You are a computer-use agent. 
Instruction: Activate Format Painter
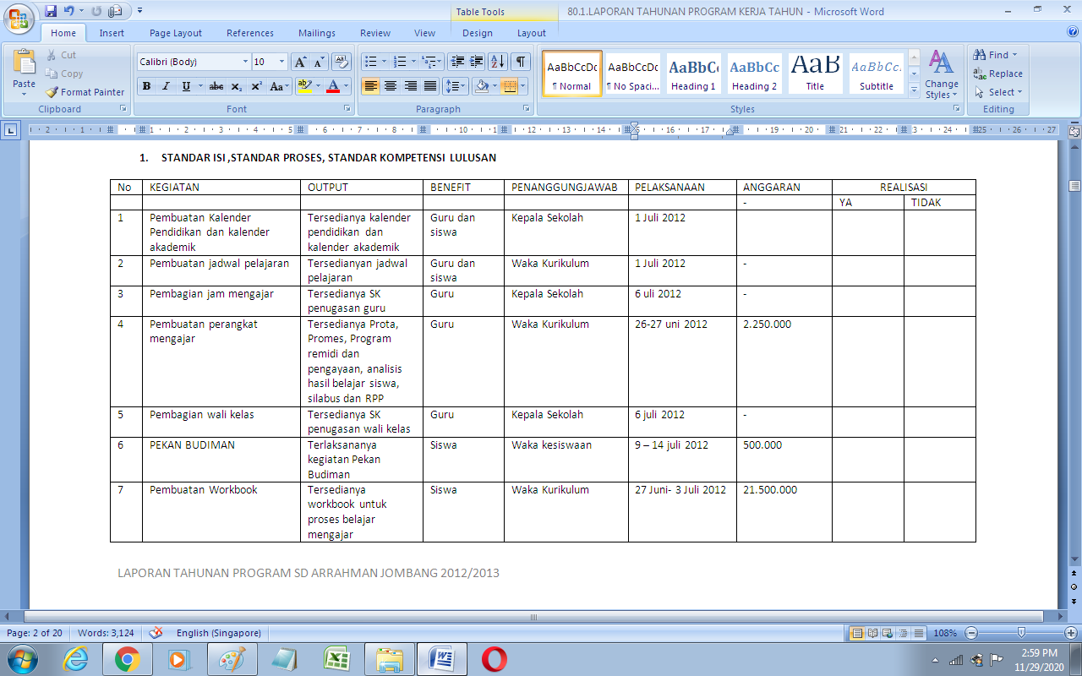[85, 92]
